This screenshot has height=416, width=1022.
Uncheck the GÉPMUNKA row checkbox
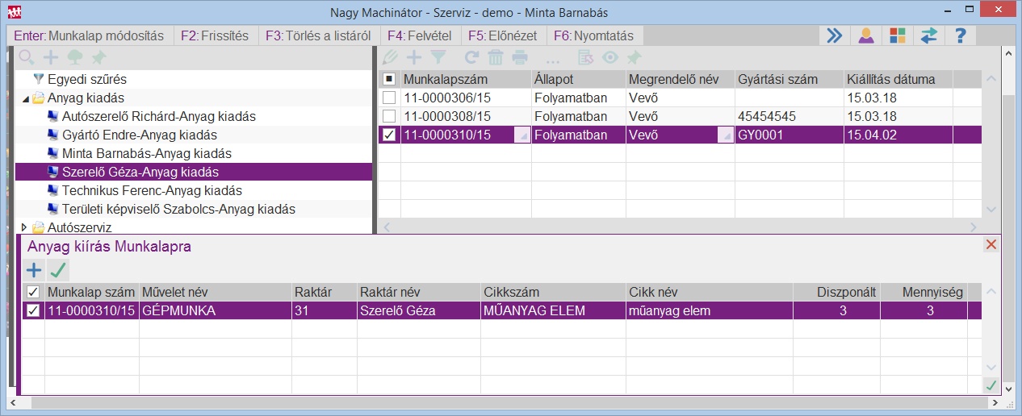coord(33,311)
